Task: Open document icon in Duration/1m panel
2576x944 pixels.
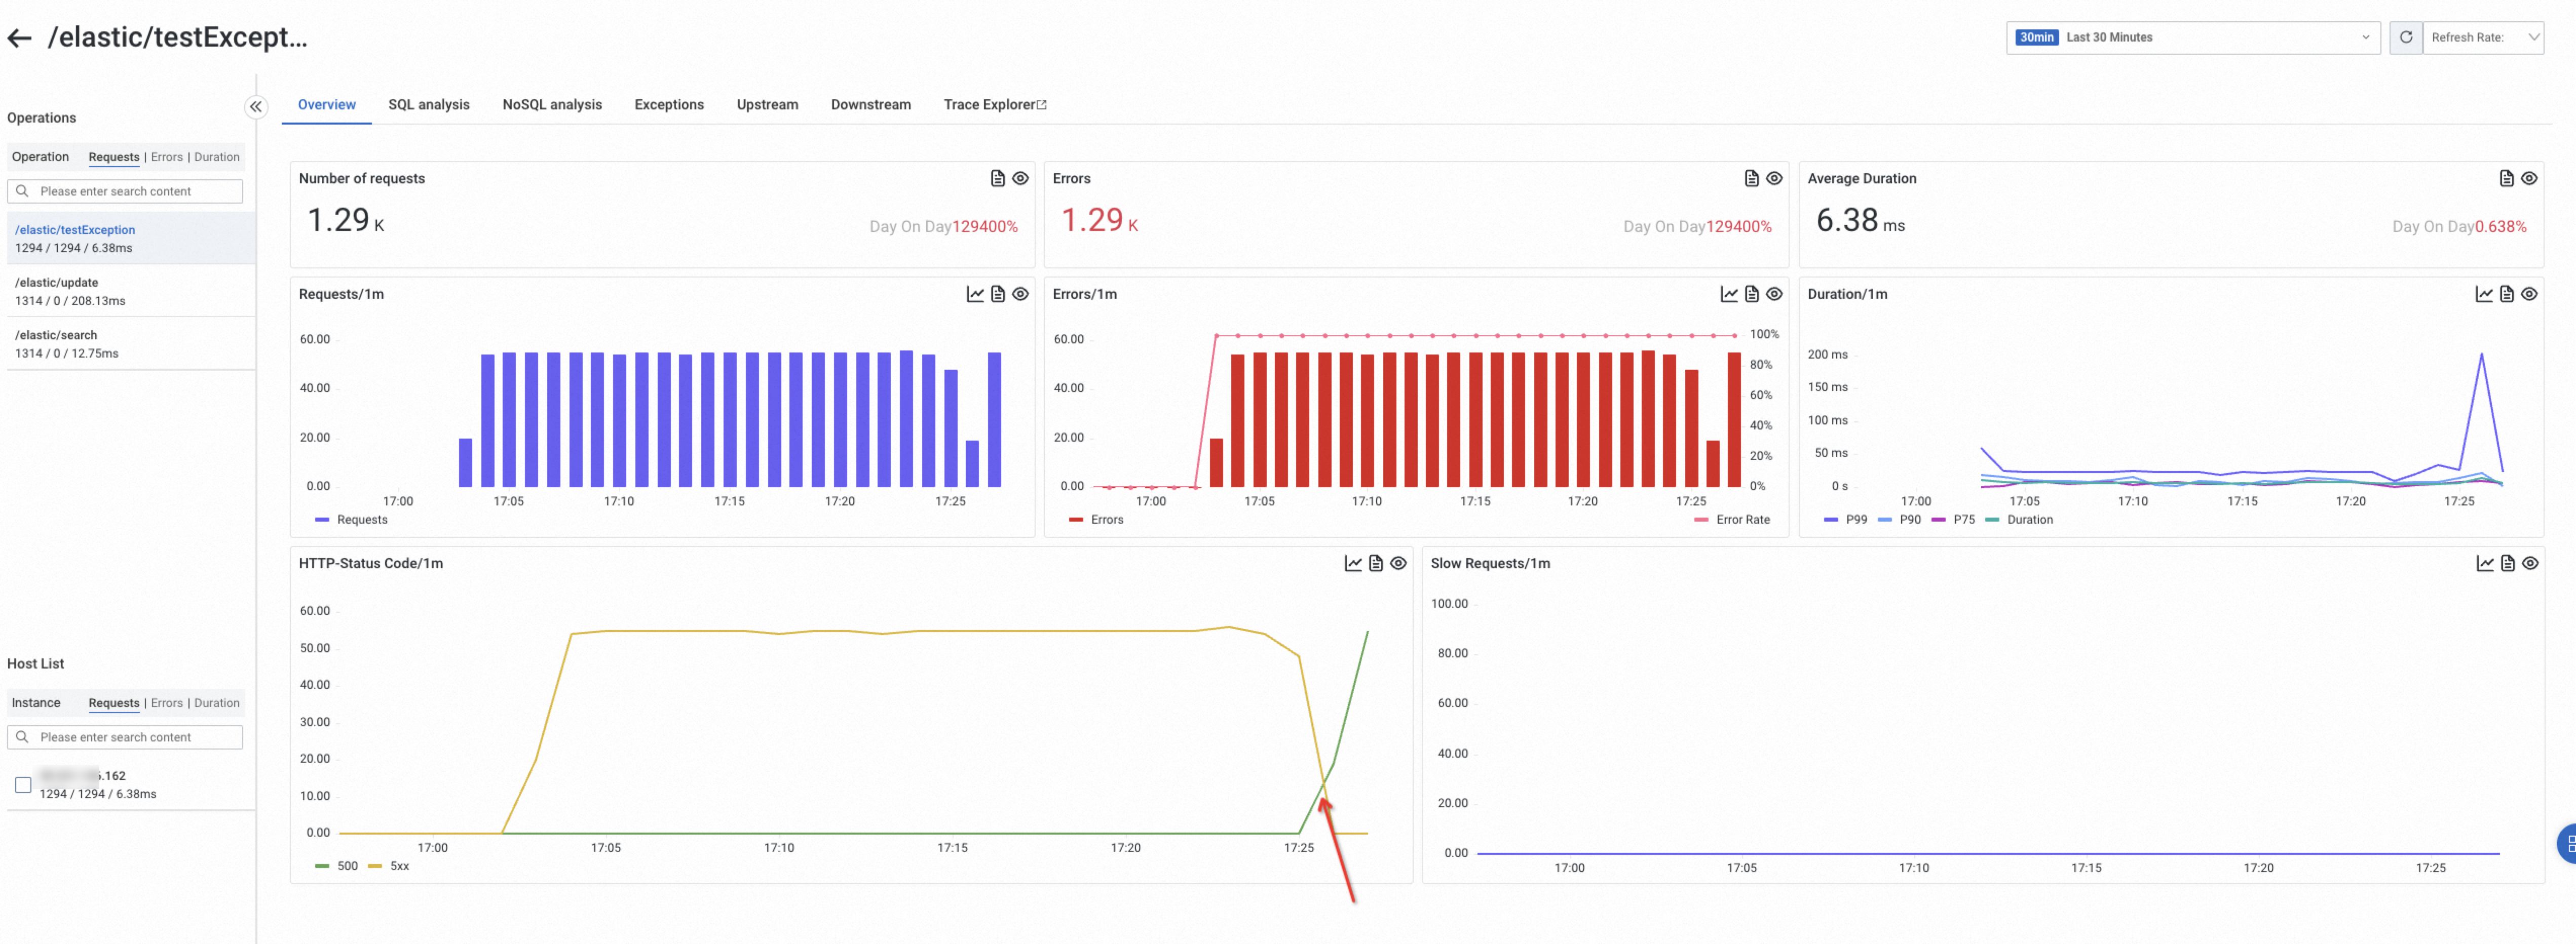Action: (x=2506, y=294)
